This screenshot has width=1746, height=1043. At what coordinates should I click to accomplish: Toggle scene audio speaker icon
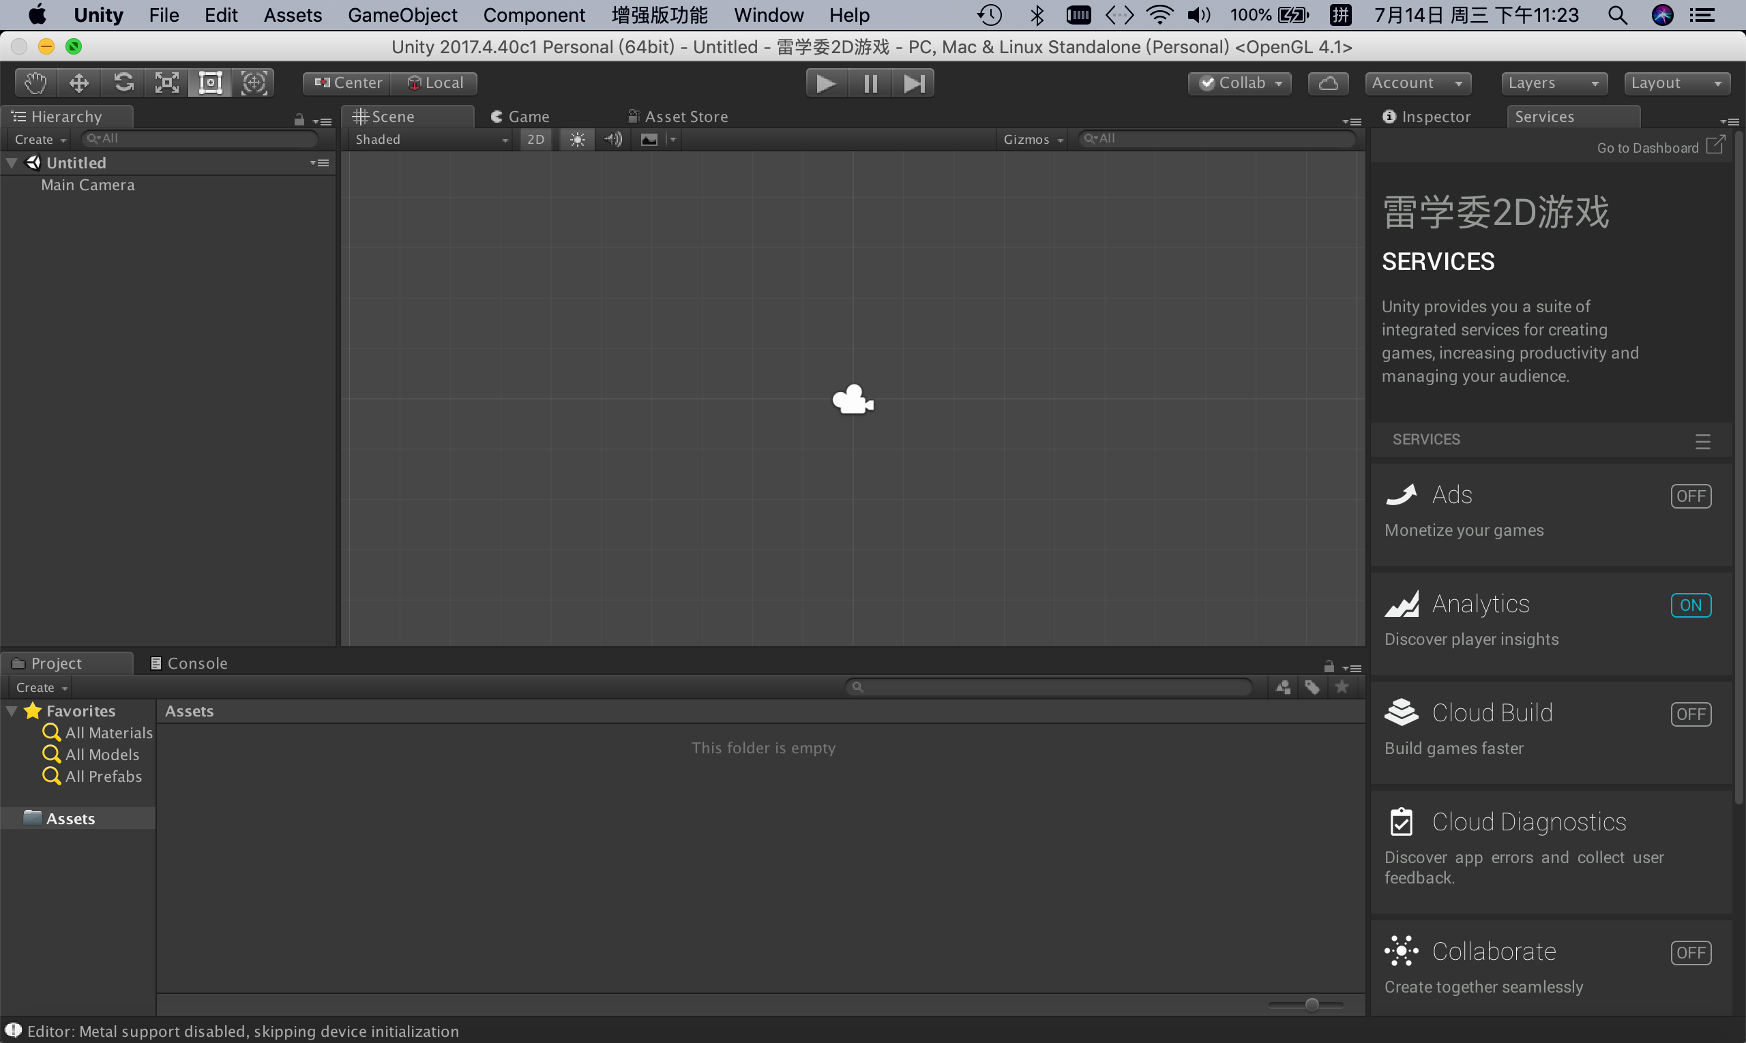(x=612, y=139)
